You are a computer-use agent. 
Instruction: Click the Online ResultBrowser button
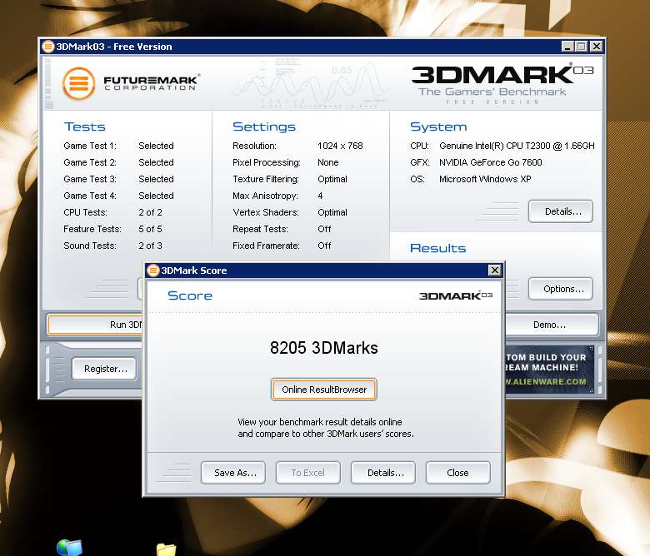(324, 390)
